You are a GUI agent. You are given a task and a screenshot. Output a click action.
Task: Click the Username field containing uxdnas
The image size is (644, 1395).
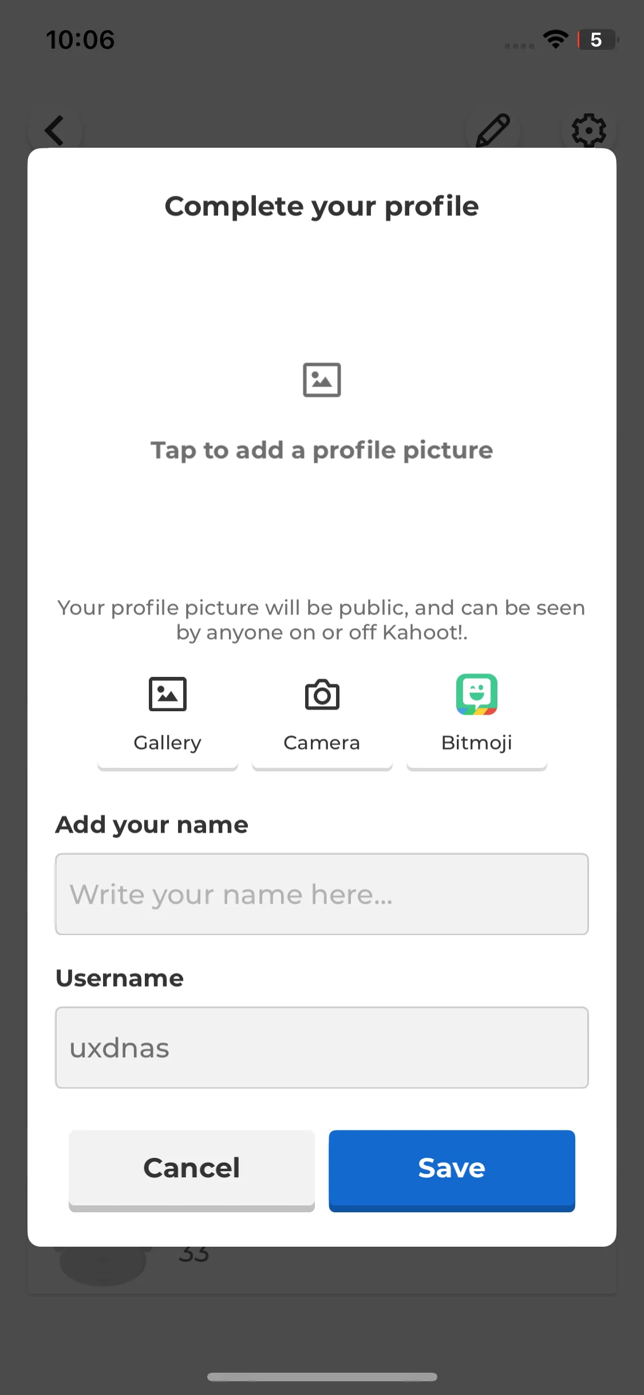[x=322, y=1047]
